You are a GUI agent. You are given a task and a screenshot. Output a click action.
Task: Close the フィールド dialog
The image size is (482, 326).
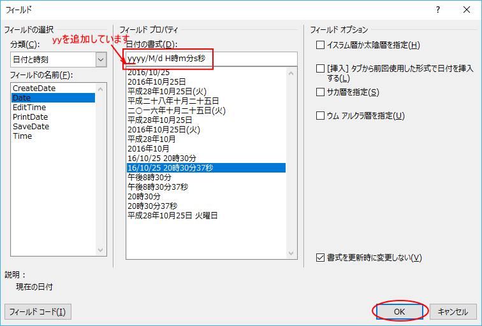466,10
